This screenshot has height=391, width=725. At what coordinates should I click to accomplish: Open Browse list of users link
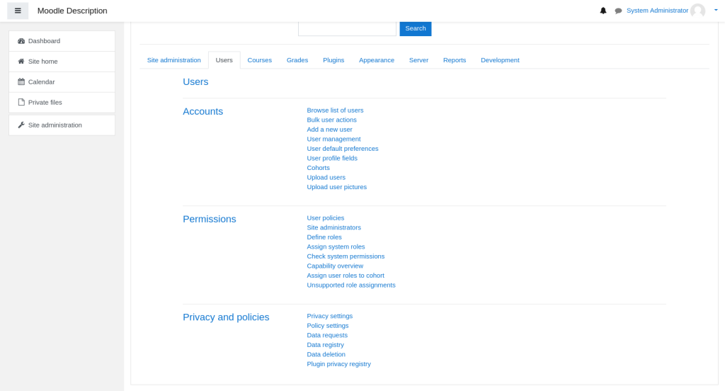coord(335,110)
